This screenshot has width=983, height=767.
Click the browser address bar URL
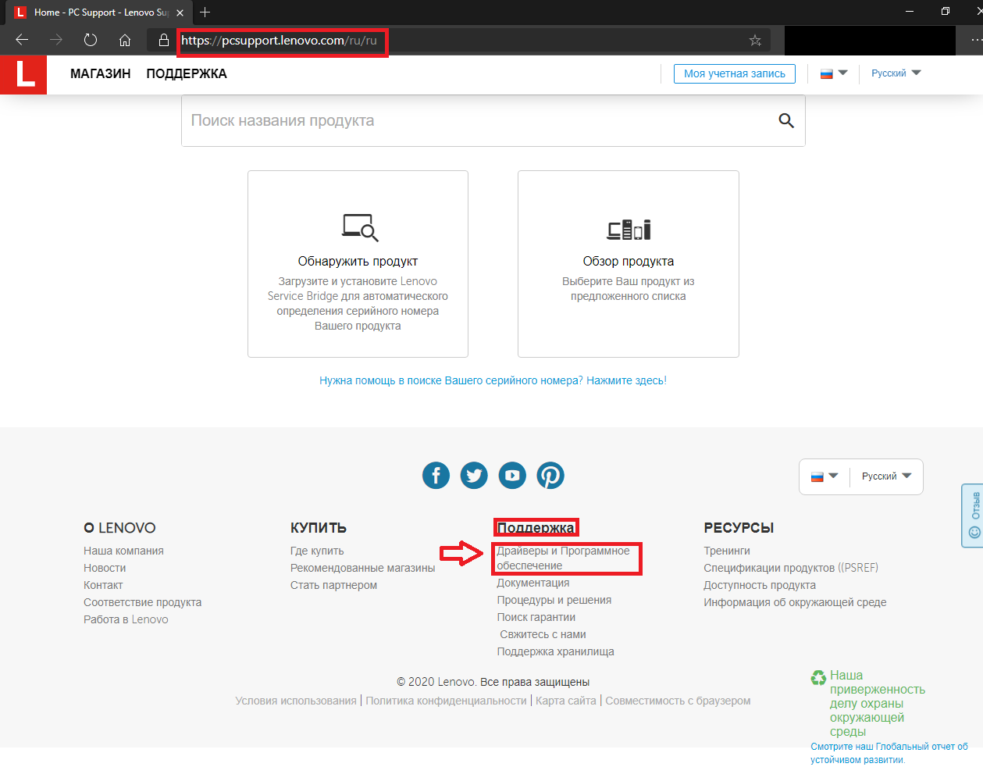[280, 40]
